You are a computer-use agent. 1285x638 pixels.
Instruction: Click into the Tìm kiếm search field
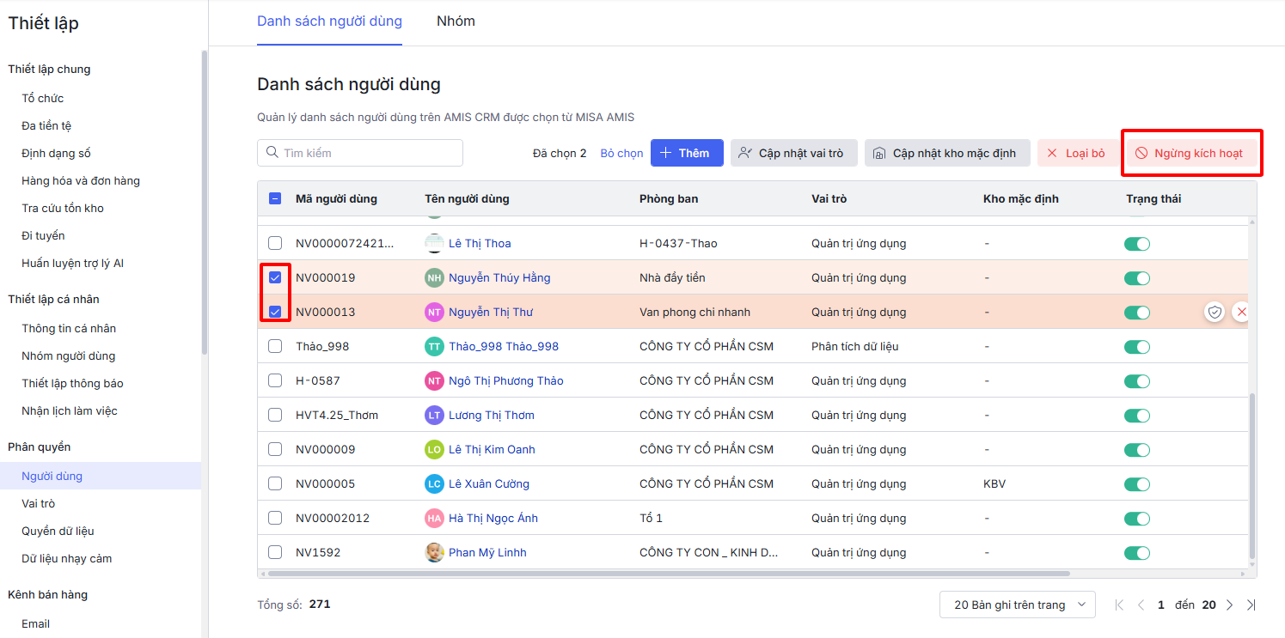pos(370,153)
